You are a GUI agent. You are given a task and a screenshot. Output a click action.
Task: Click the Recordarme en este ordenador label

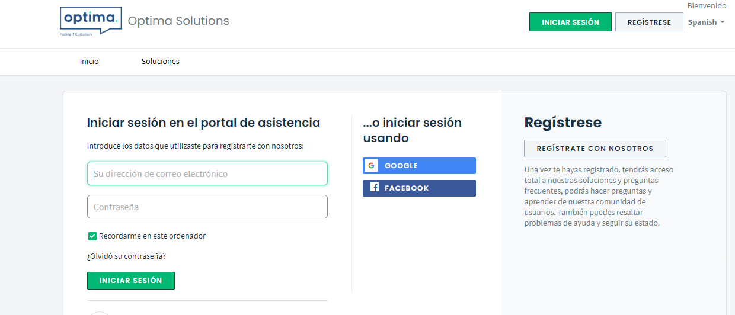(152, 236)
